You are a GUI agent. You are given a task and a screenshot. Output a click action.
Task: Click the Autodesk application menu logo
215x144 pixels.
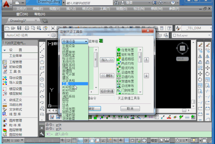pyautogui.click(x=6, y=4)
